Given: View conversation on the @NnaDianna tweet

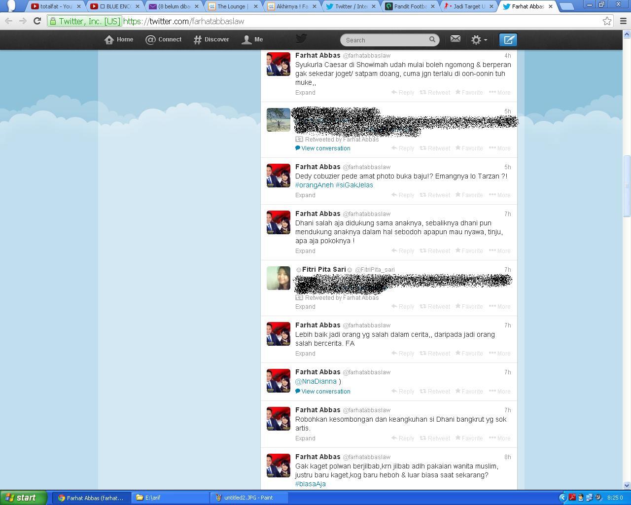Looking at the screenshot, I should coord(323,392).
